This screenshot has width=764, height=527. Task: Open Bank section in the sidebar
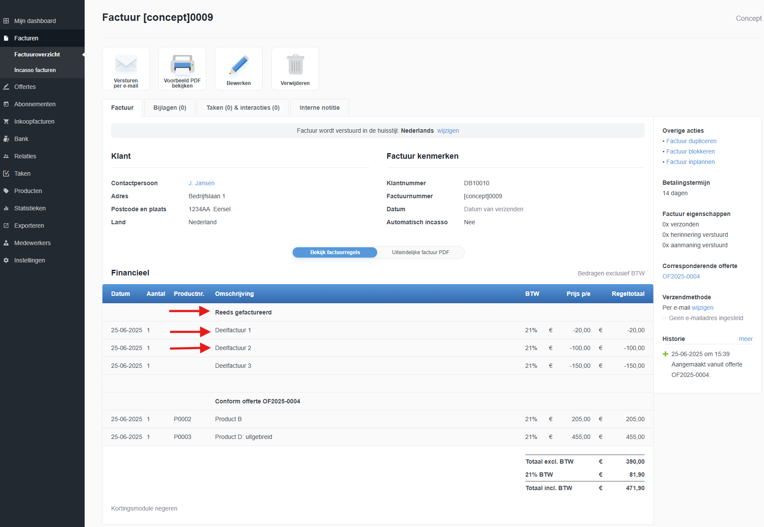(x=21, y=139)
